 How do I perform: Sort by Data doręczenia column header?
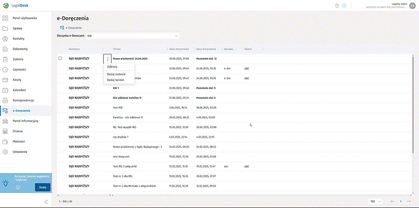tap(206, 49)
